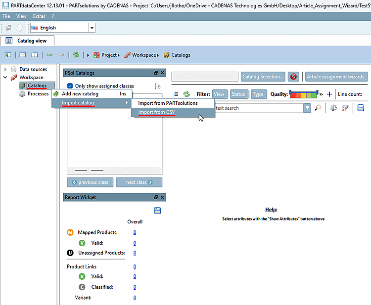Image resolution: width=371 pixels, height=305 pixels.
Task: Click the text search field
Action: click(x=259, y=108)
